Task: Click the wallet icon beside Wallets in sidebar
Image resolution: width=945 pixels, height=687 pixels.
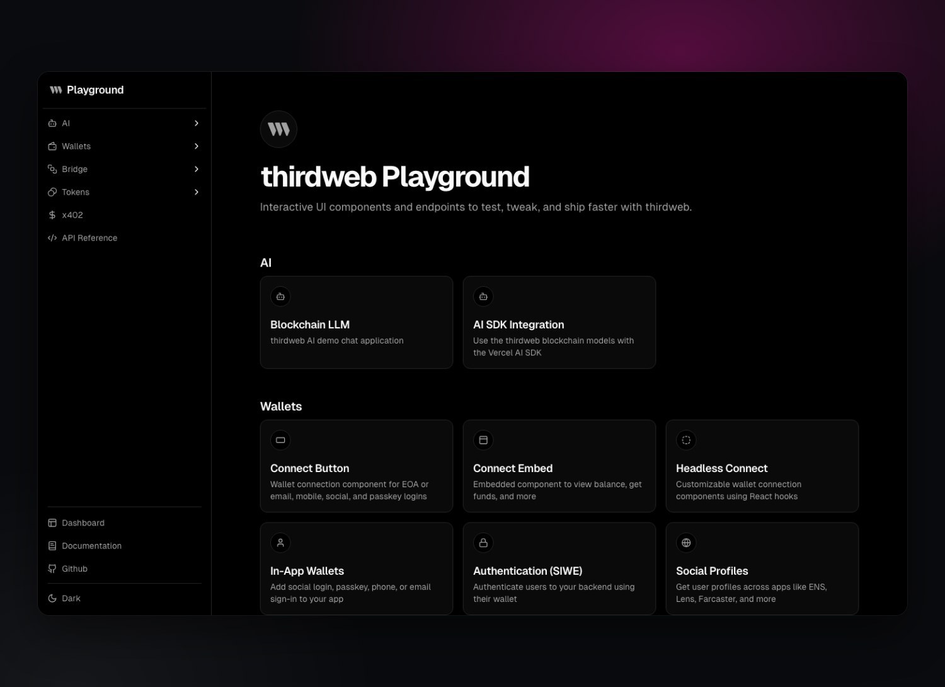Action: pyautogui.click(x=52, y=146)
